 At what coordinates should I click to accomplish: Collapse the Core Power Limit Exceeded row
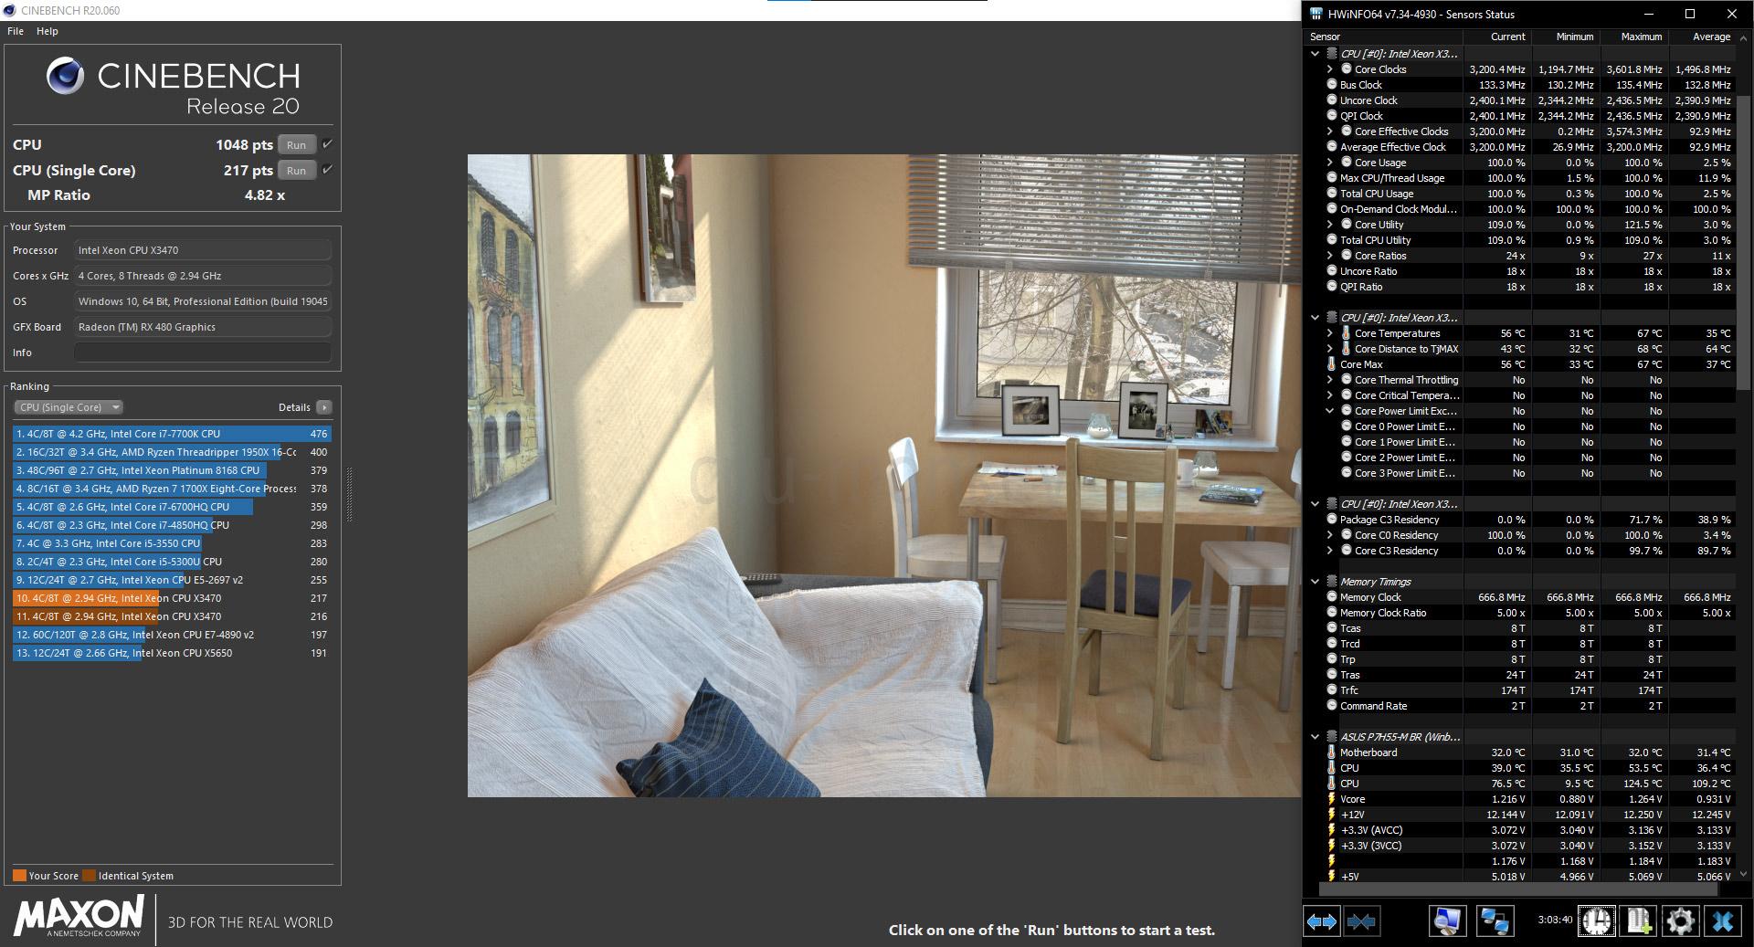pos(1330,411)
